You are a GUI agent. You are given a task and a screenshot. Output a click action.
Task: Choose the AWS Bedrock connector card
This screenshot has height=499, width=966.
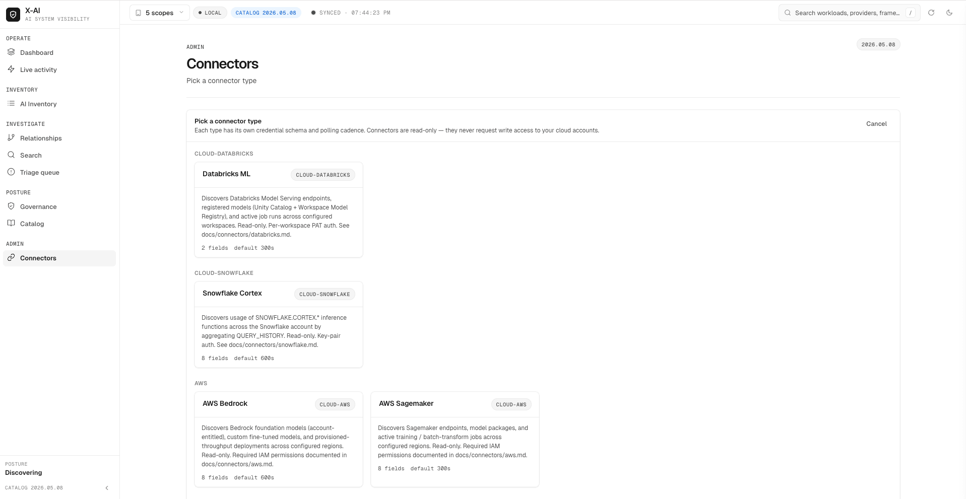[x=279, y=439]
